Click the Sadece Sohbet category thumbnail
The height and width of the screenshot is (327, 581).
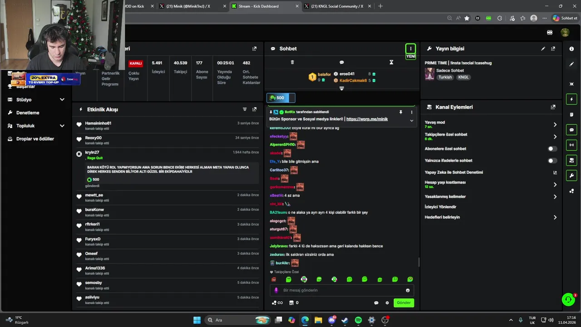pyautogui.click(x=429, y=74)
